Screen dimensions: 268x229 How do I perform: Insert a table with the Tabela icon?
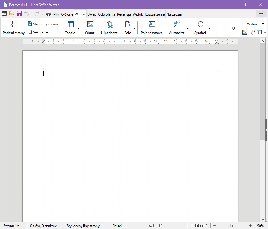coord(70,25)
